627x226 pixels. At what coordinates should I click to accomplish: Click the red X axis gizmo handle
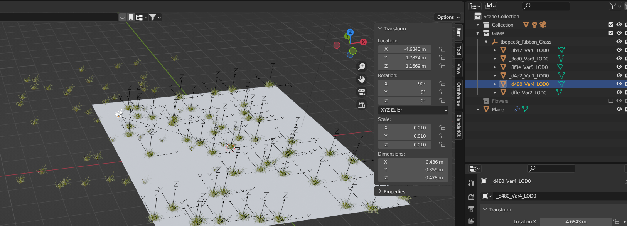click(x=363, y=42)
